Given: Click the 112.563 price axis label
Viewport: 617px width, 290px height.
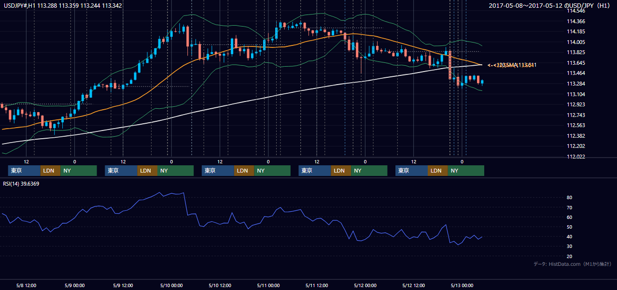Looking at the screenshot, I should [x=576, y=126].
